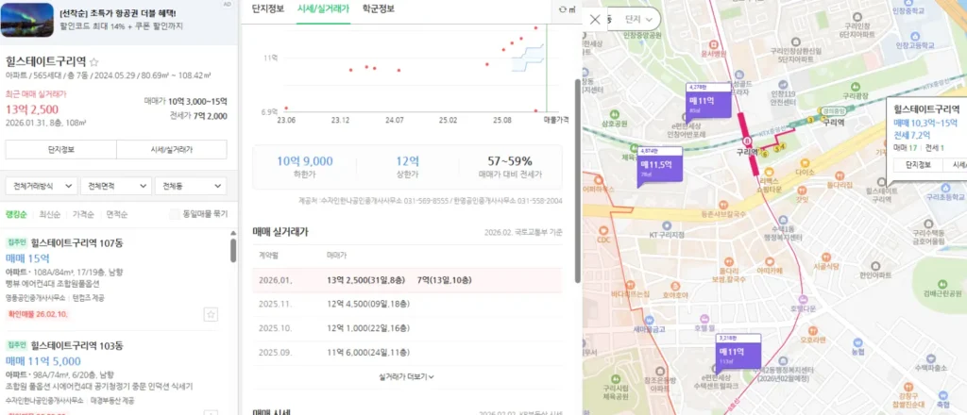
Task: Check the 동일매물 묶기 checkbox
Action: pyautogui.click(x=175, y=214)
